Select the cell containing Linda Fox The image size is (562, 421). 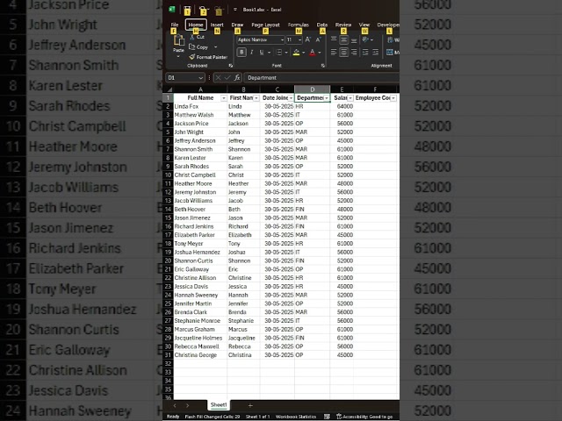point(200,106)
